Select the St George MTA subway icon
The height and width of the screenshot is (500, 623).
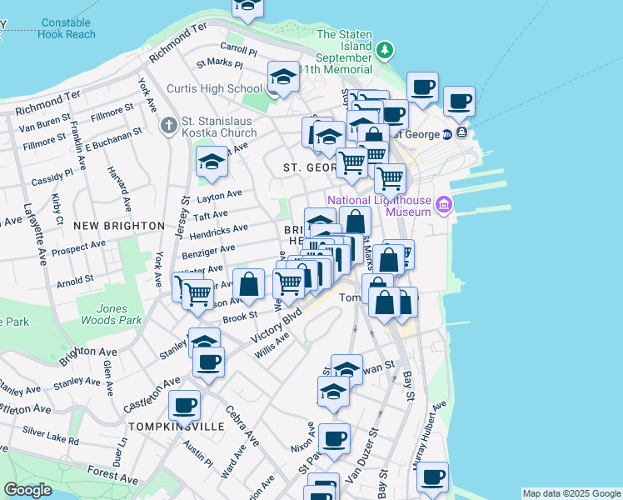coord(447,134)
